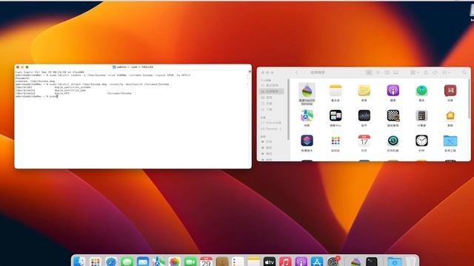Viewport: 474px width, 266px height.
Task: Open iCloud Drive in Finder sidebar
Action: point(272,123)
